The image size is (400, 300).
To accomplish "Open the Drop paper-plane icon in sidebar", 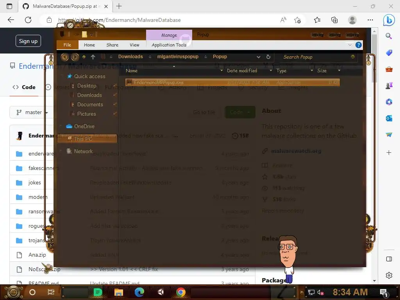I will tap(389, 135).
